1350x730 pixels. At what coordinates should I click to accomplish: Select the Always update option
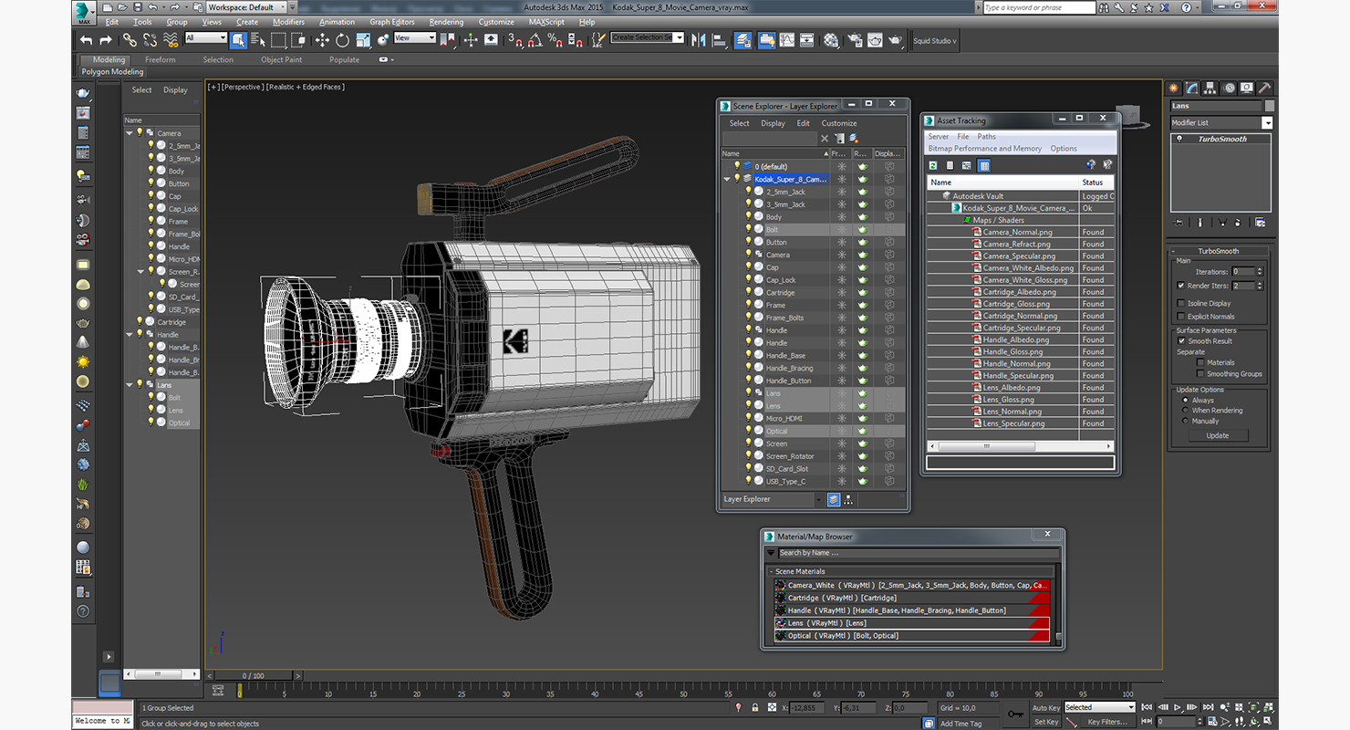click(x=1186, y=400)
